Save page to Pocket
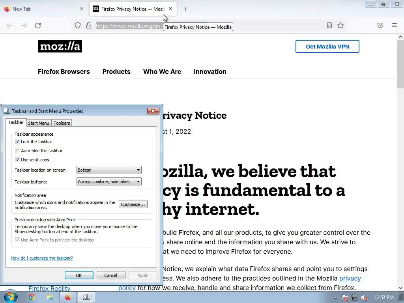 coord(380,25)
